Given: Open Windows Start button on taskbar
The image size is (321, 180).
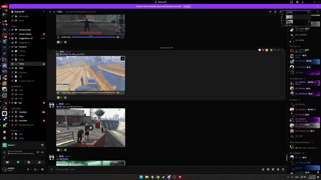Looking at the screenshot, I should click(141, 177).
